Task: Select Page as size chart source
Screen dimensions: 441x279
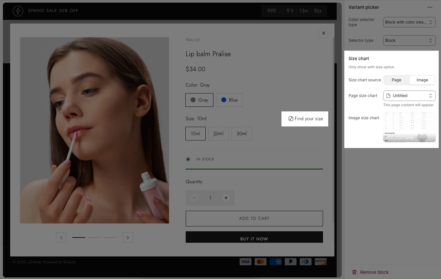Action: point(396,80)
